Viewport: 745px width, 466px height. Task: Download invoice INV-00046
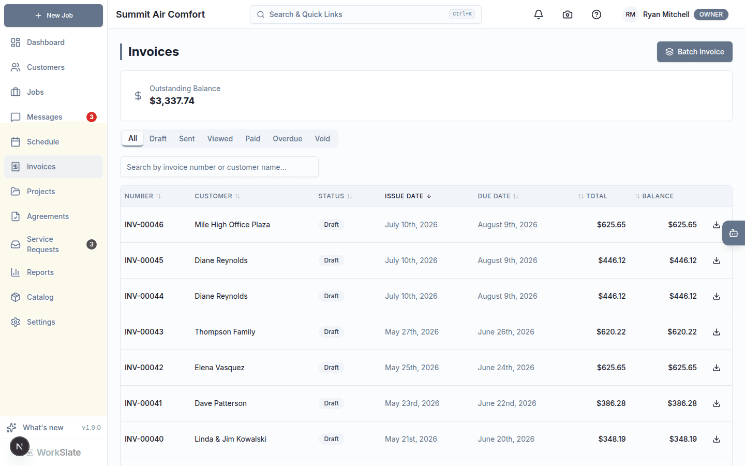click(x=717, y=225)
